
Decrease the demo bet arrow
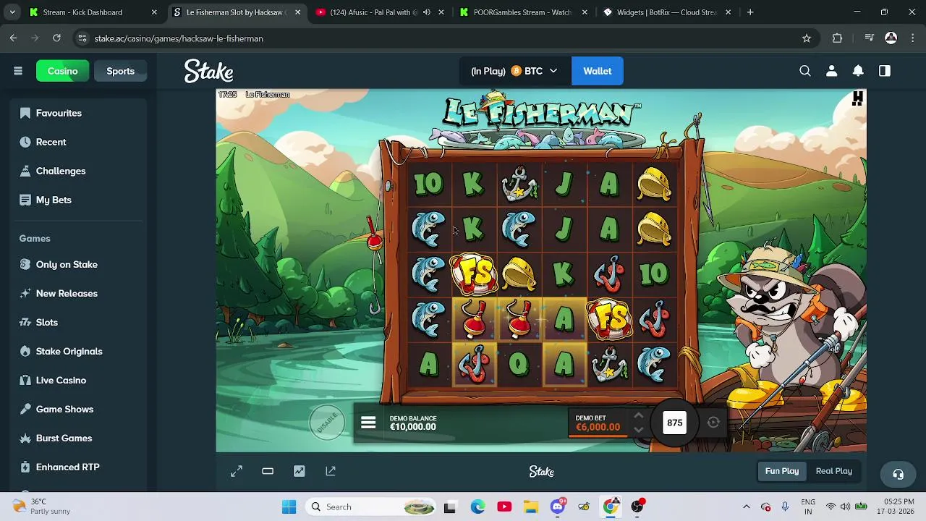tap(638, 430)
